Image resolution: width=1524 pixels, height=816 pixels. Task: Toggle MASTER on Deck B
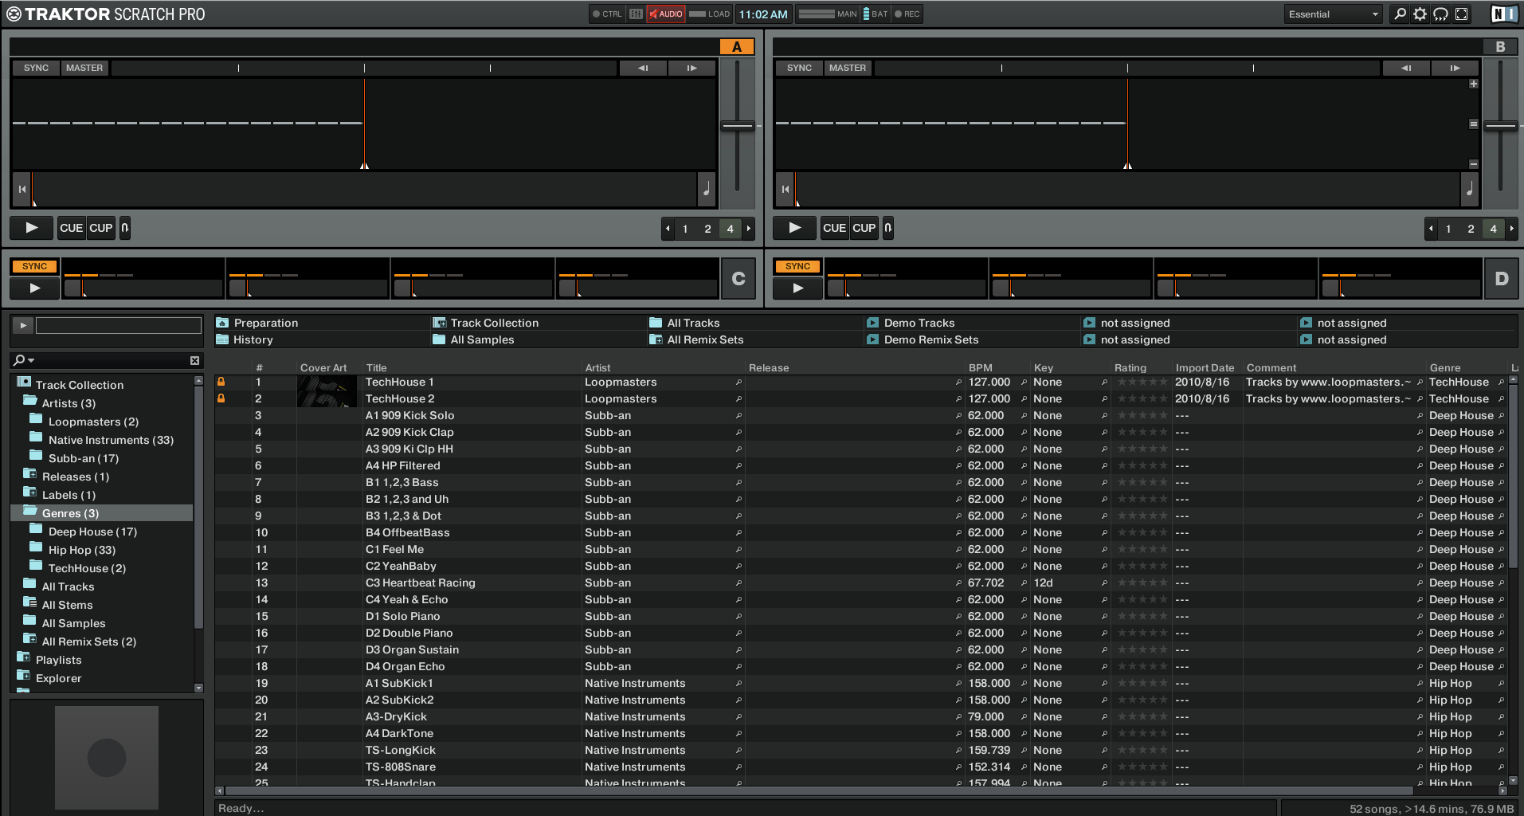tap(848, 69)
